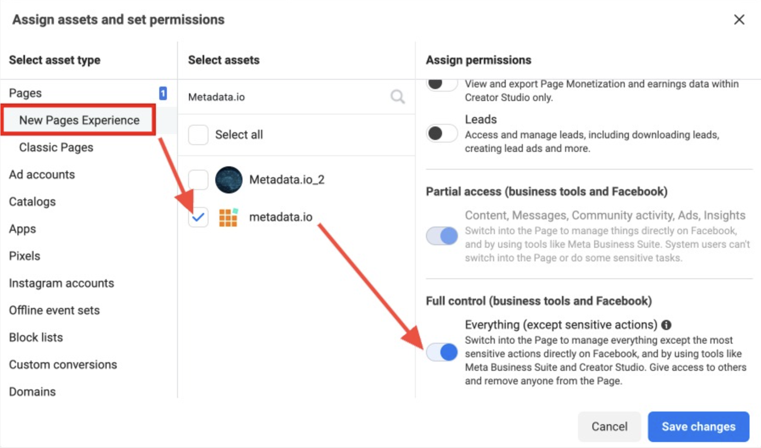
Task: Toggle Page Monetization earnings switch
Action: [442, 84]
